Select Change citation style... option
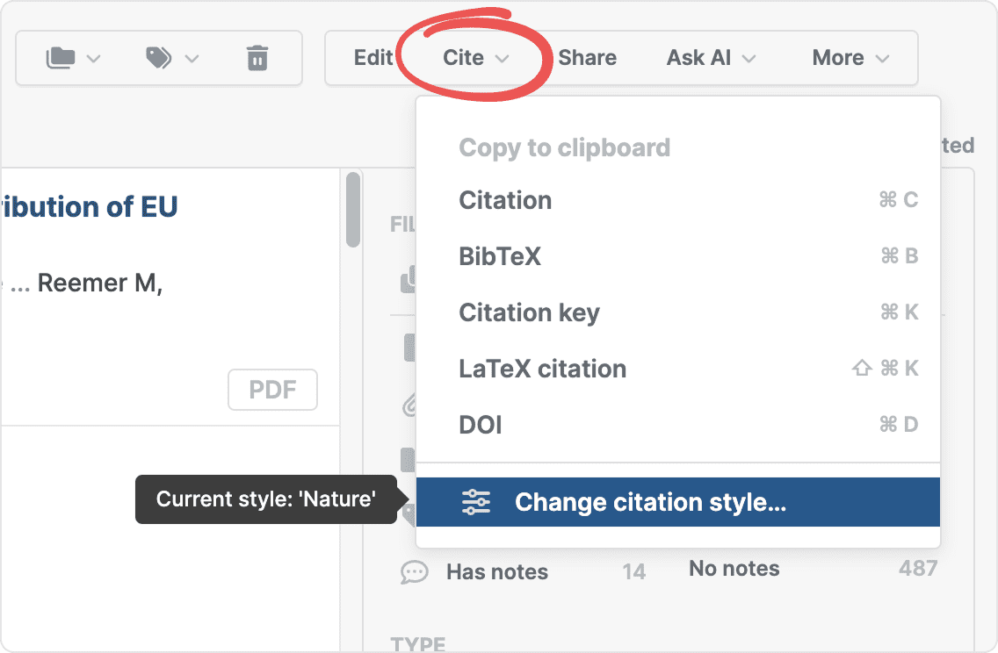 pyautogui.click(x=650, y=502)
